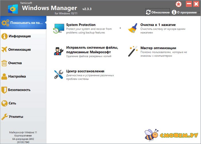Open the Очистка в 1 нажатие link
This screenshot has width=201, height=144.
[x=158, y=25]
